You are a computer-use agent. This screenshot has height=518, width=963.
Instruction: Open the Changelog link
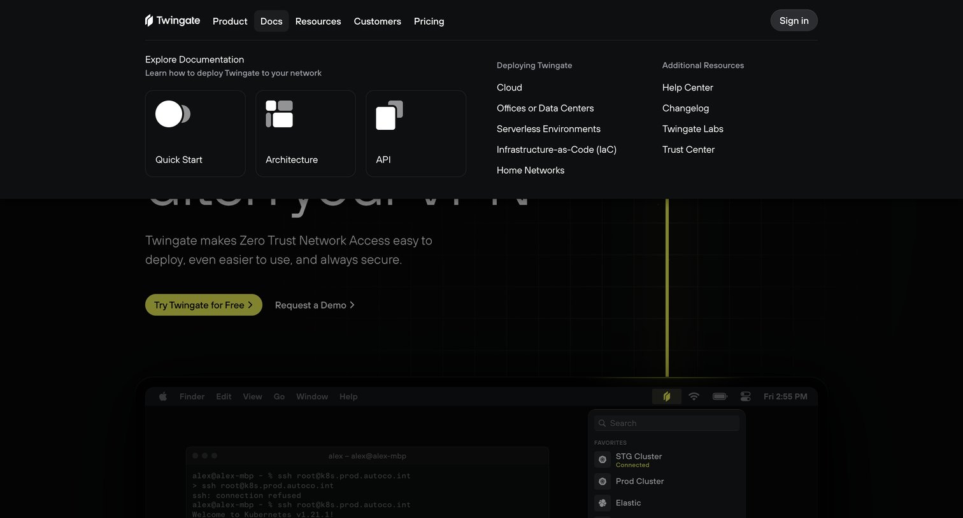686,108
